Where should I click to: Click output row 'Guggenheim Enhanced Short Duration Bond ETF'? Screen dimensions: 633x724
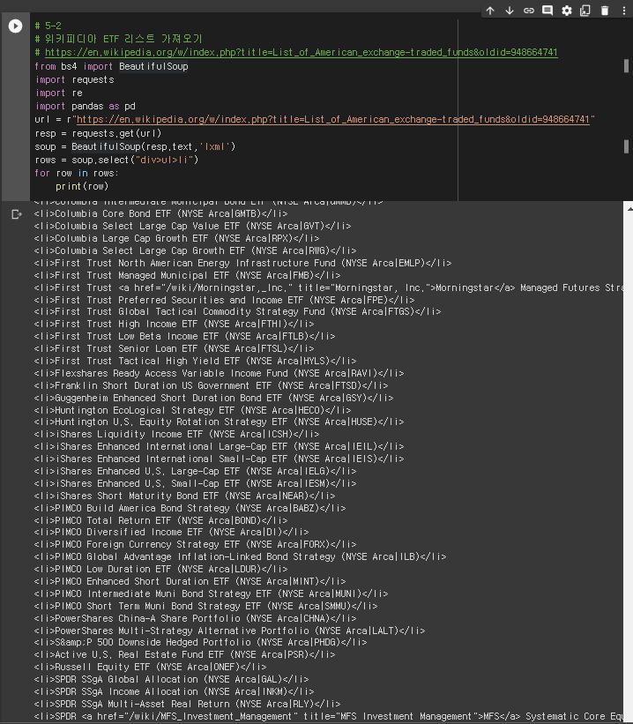tap(213, 398)
